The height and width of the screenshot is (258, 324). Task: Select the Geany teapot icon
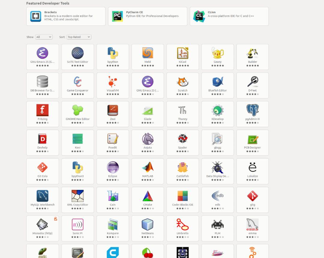point(217,53)
